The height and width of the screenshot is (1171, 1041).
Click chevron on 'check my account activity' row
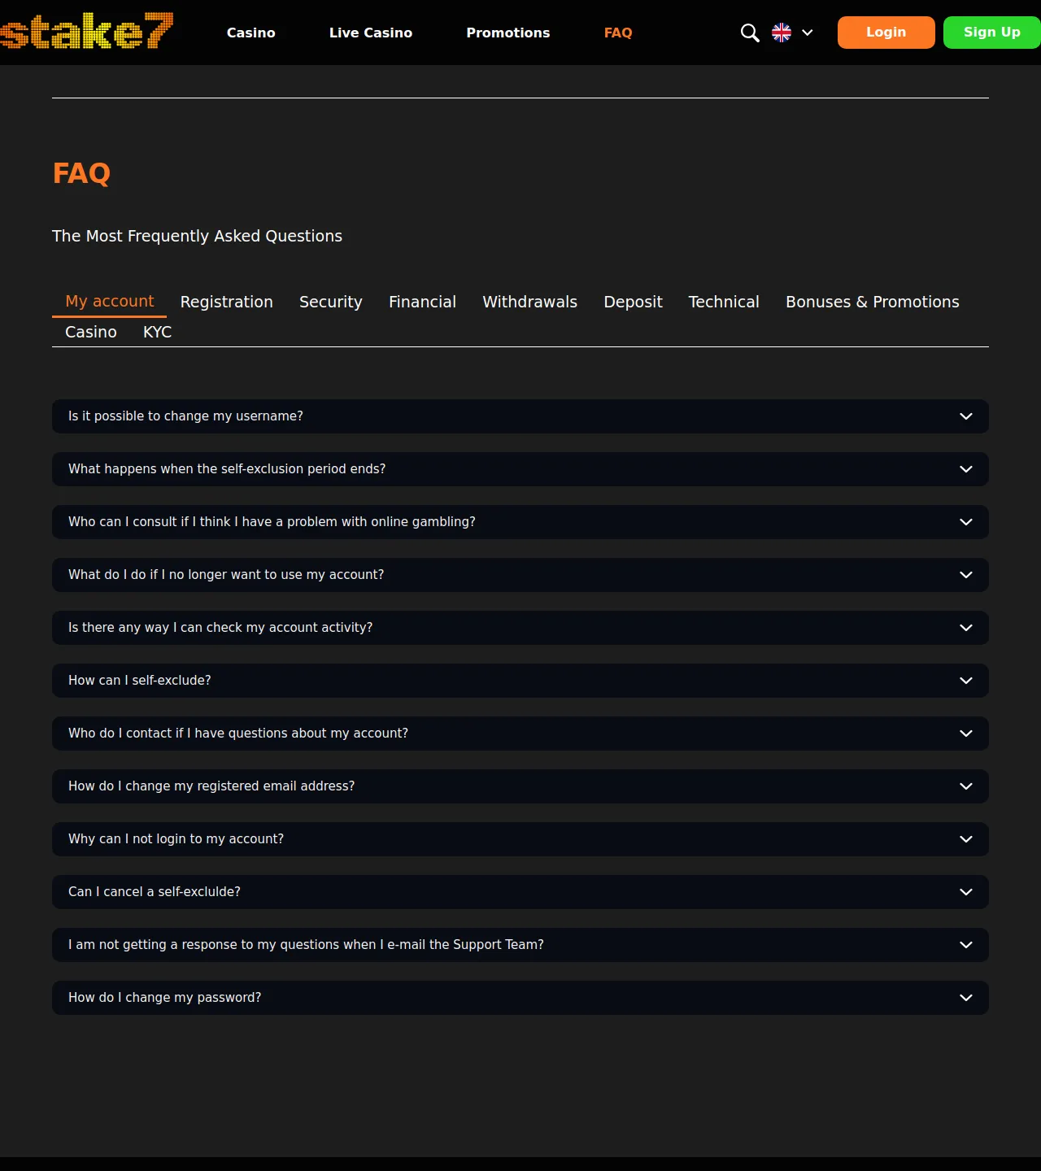coord(966,628)
